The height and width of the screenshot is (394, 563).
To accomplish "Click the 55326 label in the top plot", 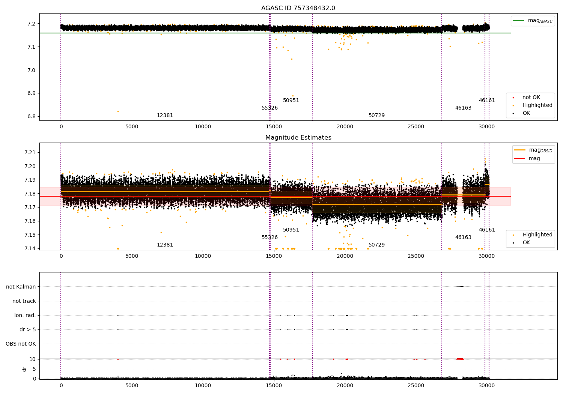I will coord(269,108).
